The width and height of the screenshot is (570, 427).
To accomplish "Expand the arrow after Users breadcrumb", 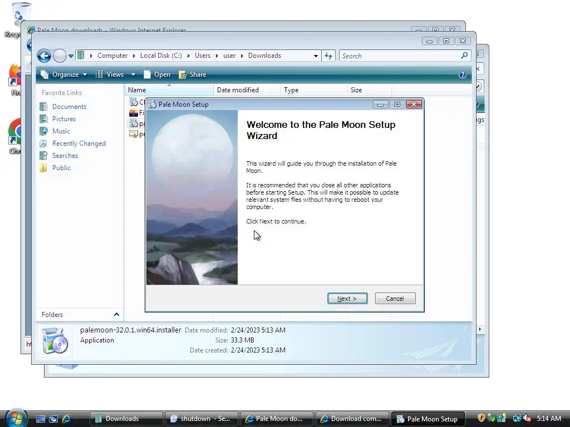I will tap(217, 56).
